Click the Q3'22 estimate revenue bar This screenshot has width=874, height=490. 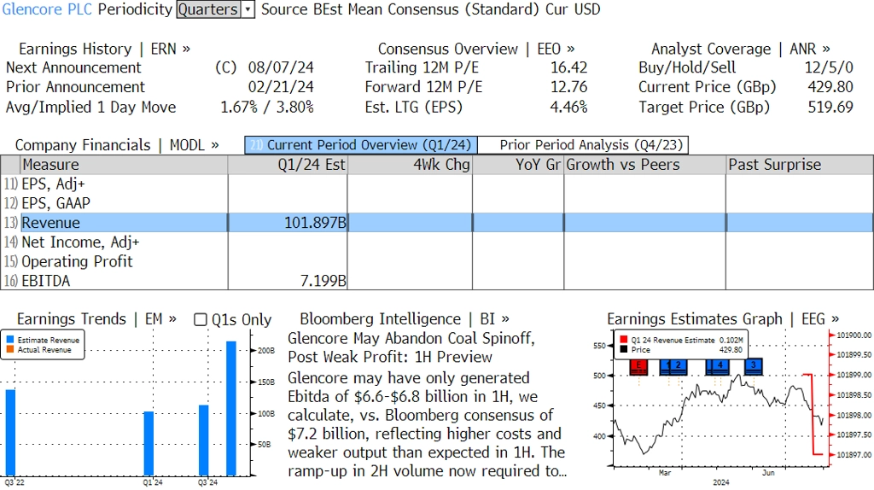pos(10,432)
